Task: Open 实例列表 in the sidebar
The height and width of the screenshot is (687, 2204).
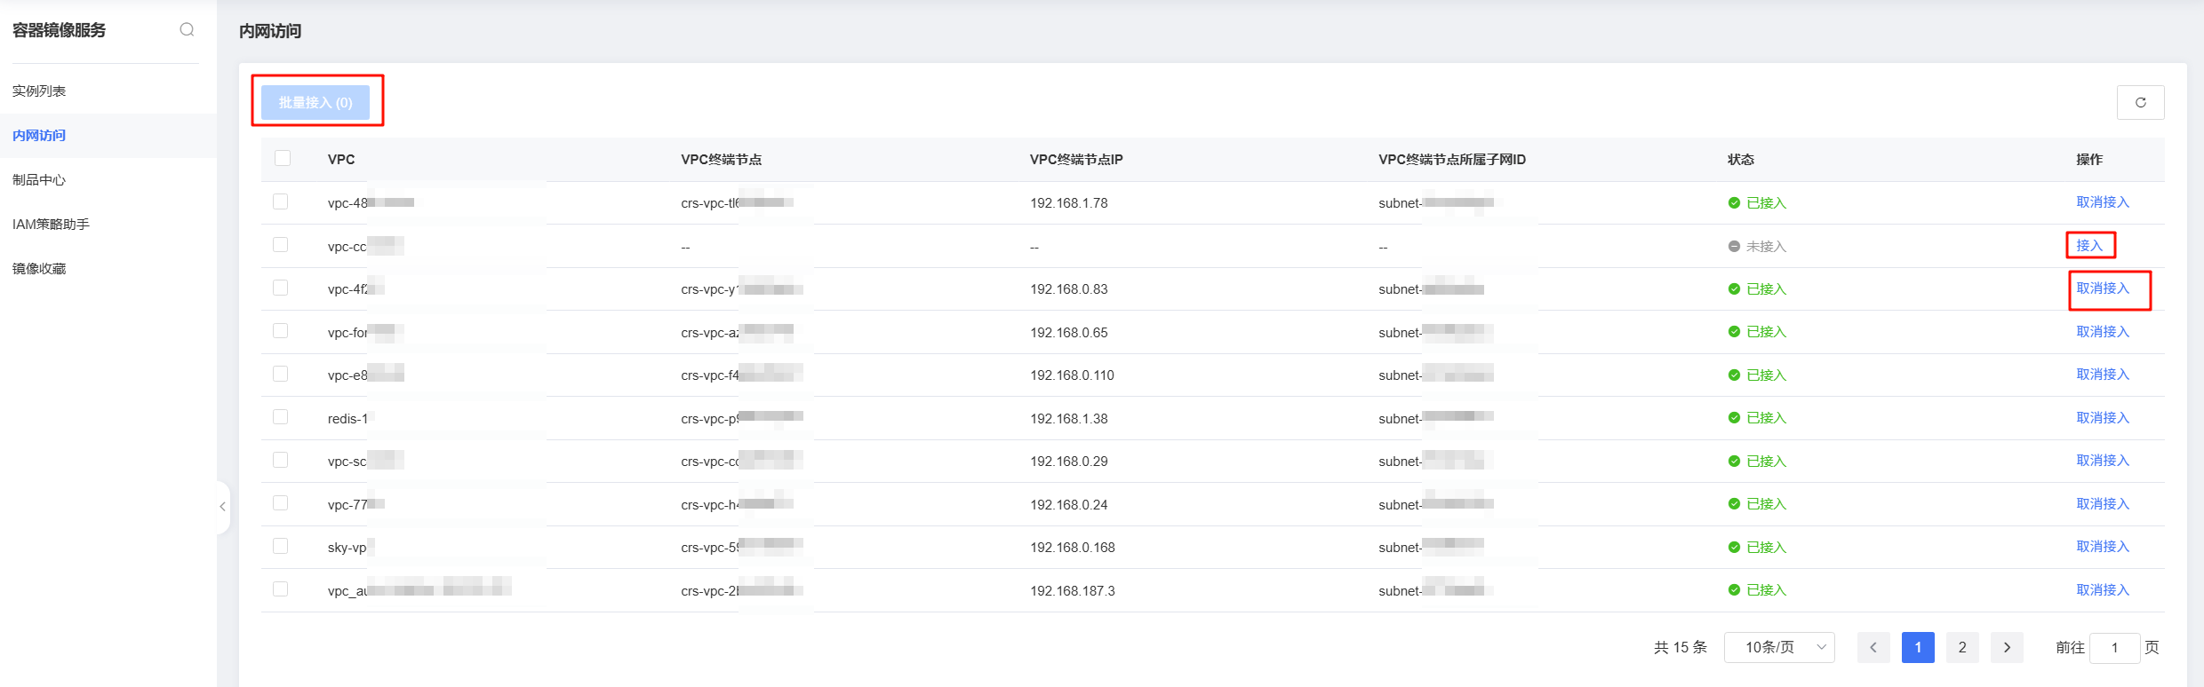Action: tap(39, 91)
